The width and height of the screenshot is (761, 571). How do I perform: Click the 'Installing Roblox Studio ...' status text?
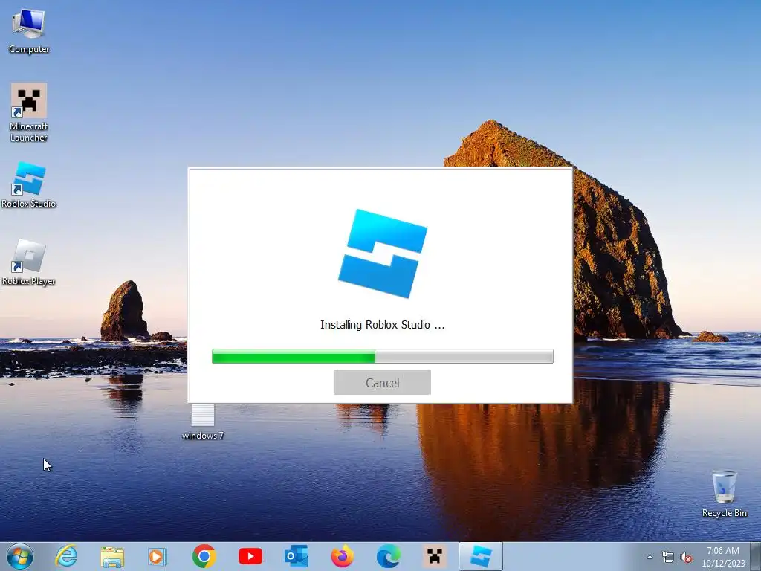click(383, 325)
